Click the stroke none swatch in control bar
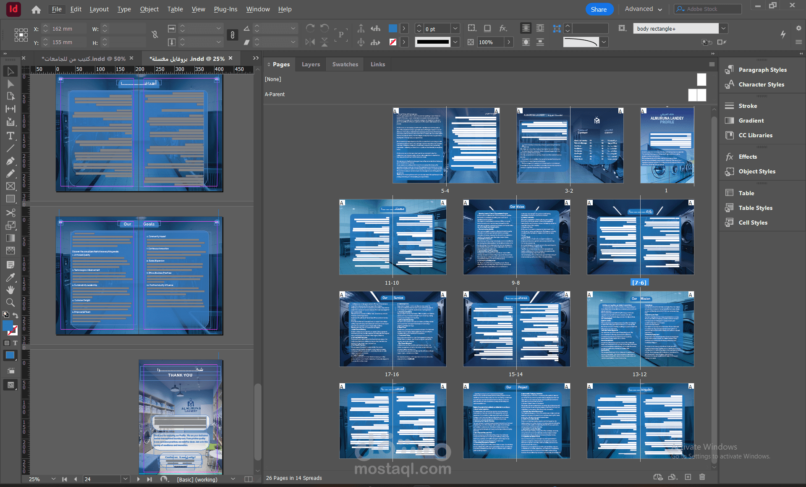This screenshot has height=487, width=806. coord(393,42)
